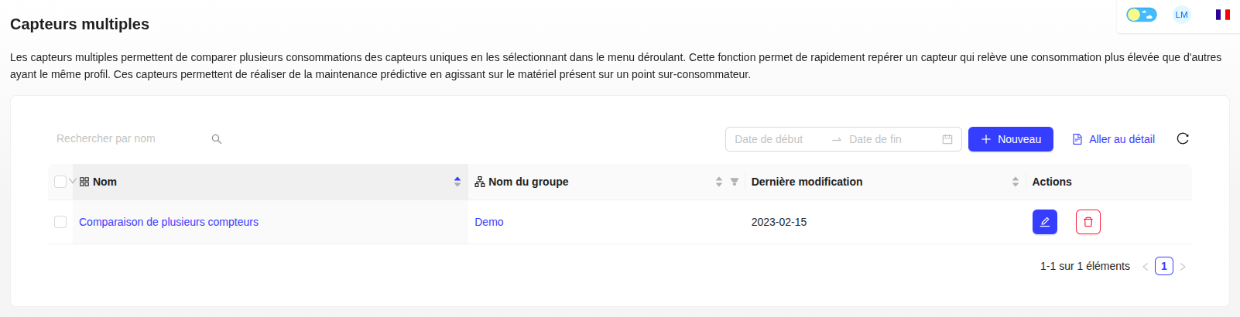Click the French flag language icon
The height and width of the screenshot is (317, 1240).
(1222, 15)
